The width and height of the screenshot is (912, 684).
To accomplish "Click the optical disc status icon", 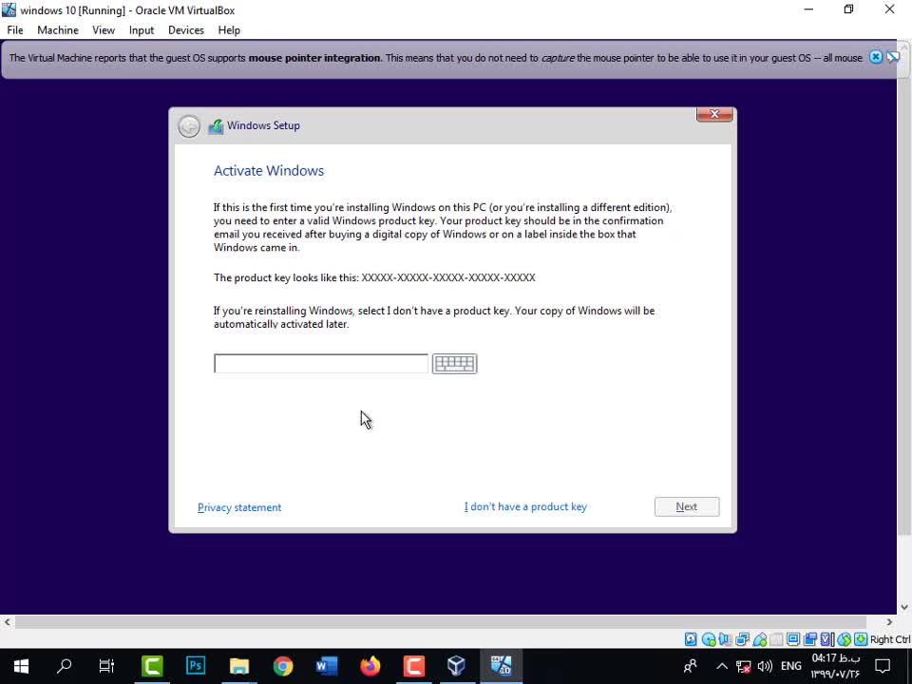I will [709, 639].
